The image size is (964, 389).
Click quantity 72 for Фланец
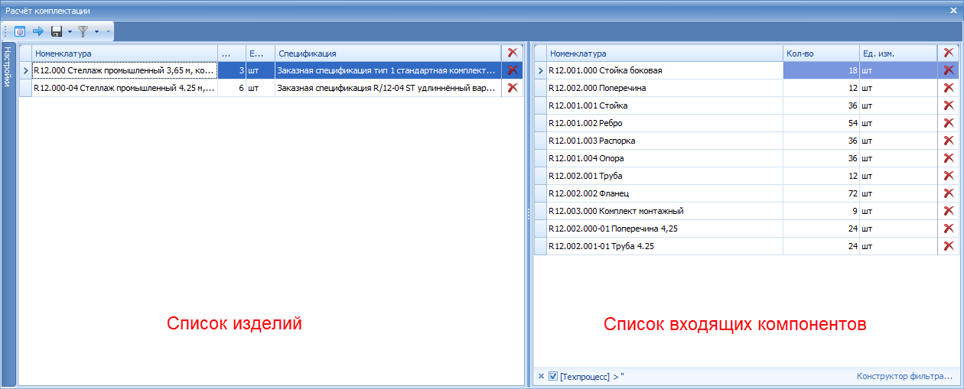pyautogui.click(x=821, y=193)
